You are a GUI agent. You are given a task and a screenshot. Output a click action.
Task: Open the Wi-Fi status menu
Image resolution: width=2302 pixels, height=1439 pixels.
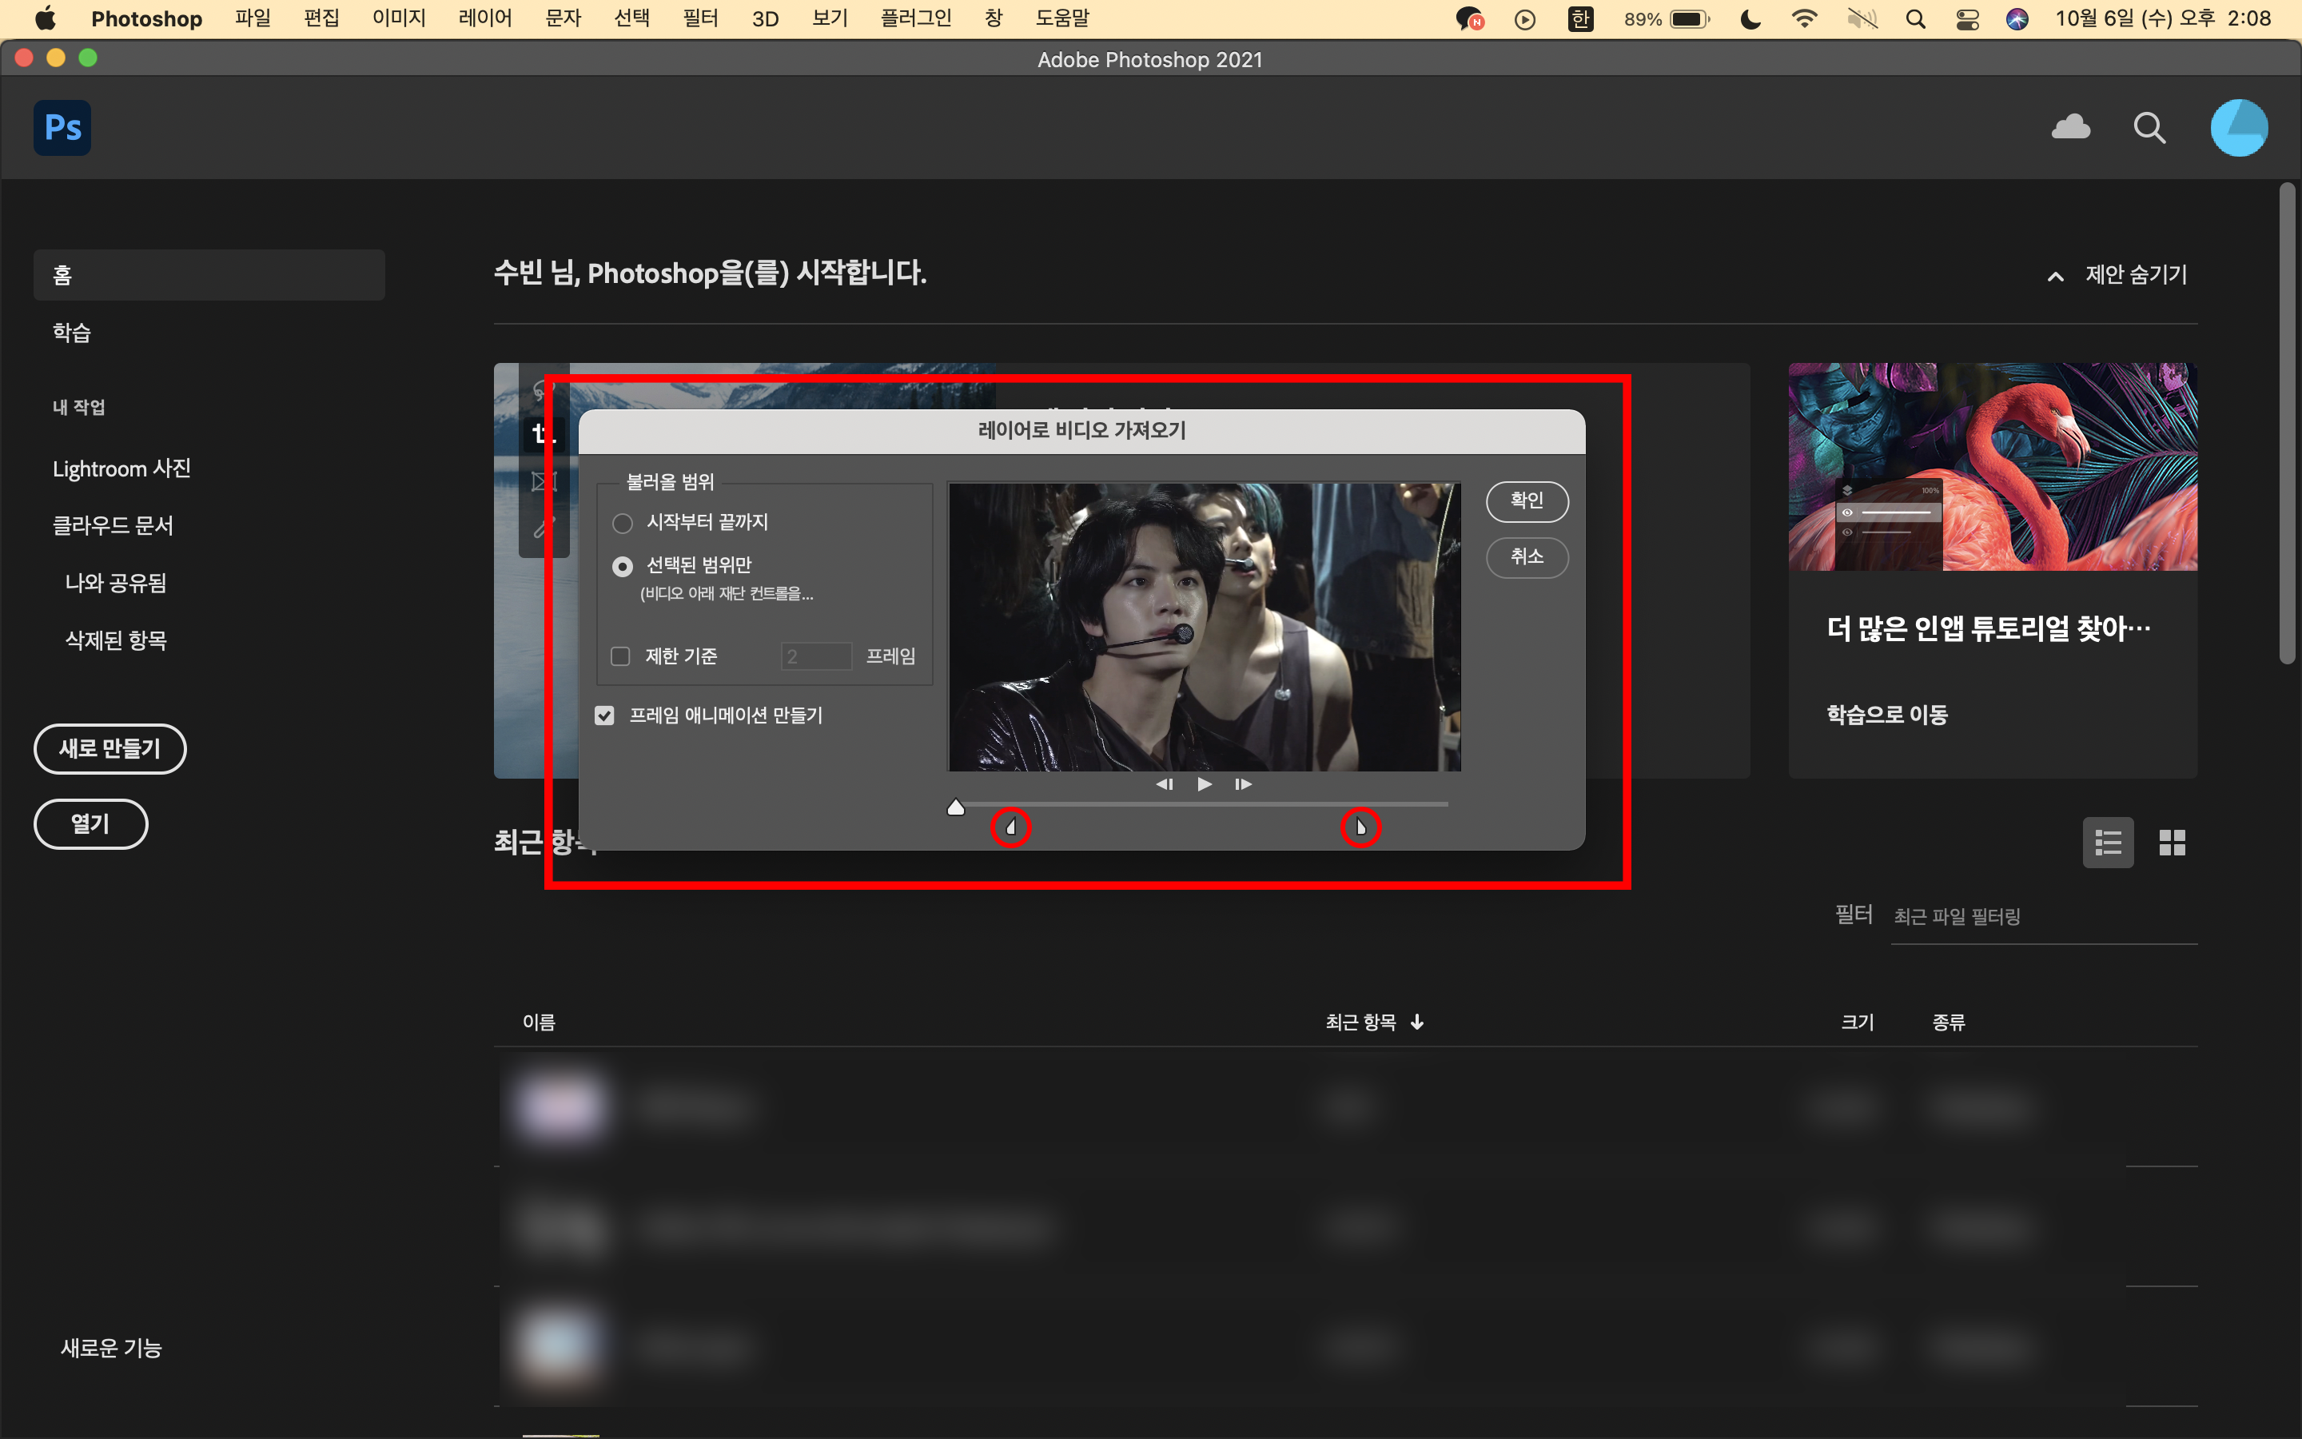[1803, 19]
